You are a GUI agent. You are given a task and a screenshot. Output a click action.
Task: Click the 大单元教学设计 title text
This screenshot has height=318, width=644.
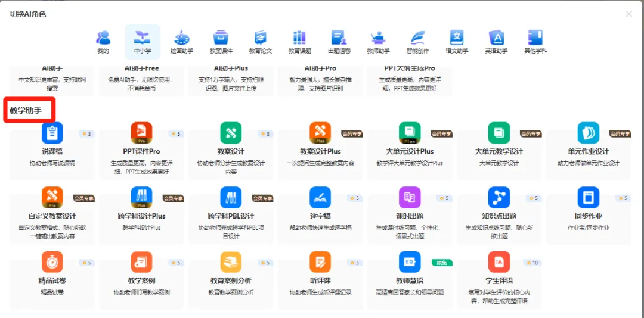pyautogui.click(x=499, y=151)
